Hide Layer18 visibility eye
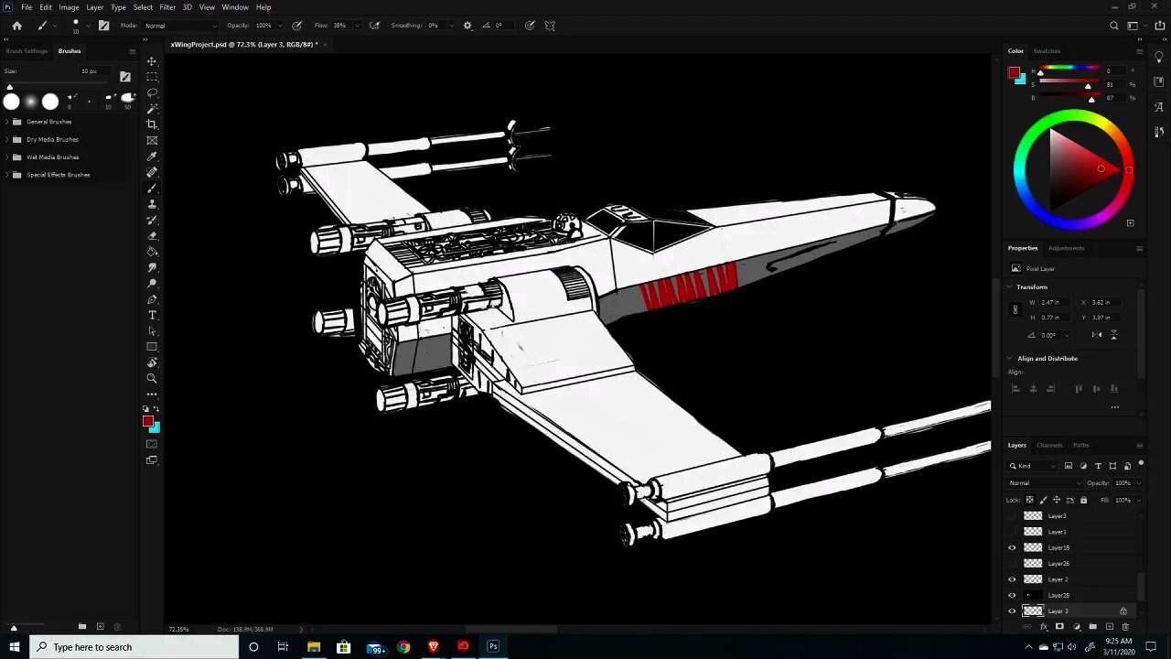The width and height of the screenshot is (1171, 659). 1012,547
